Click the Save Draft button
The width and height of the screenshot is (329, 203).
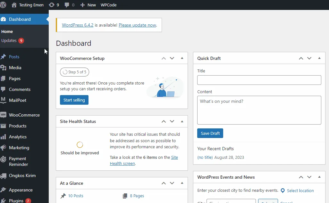(210, 133)
